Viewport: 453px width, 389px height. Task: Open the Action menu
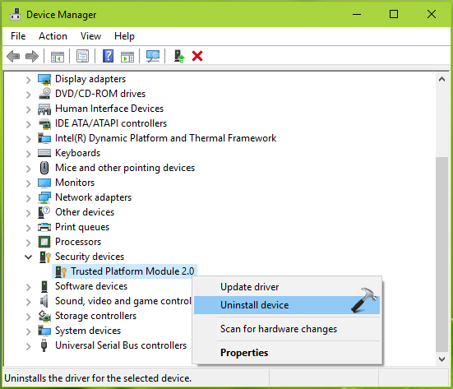click(53, 36)
